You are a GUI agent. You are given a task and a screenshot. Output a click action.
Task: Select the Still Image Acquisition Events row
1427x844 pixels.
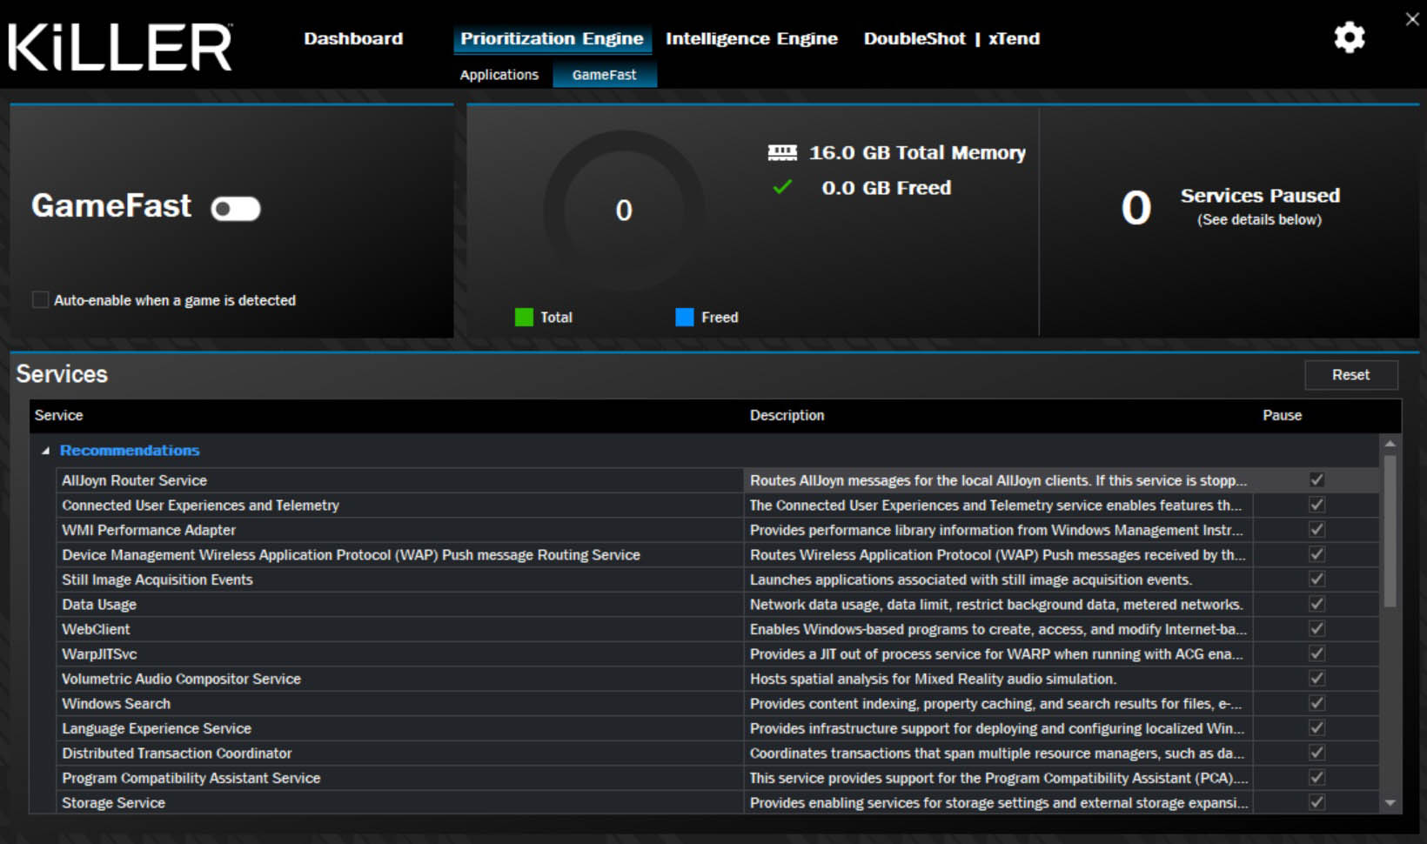(718, 579)
